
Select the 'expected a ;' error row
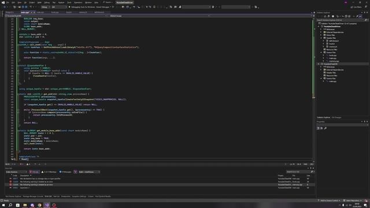pyautogui.click(x=160, y=188)
